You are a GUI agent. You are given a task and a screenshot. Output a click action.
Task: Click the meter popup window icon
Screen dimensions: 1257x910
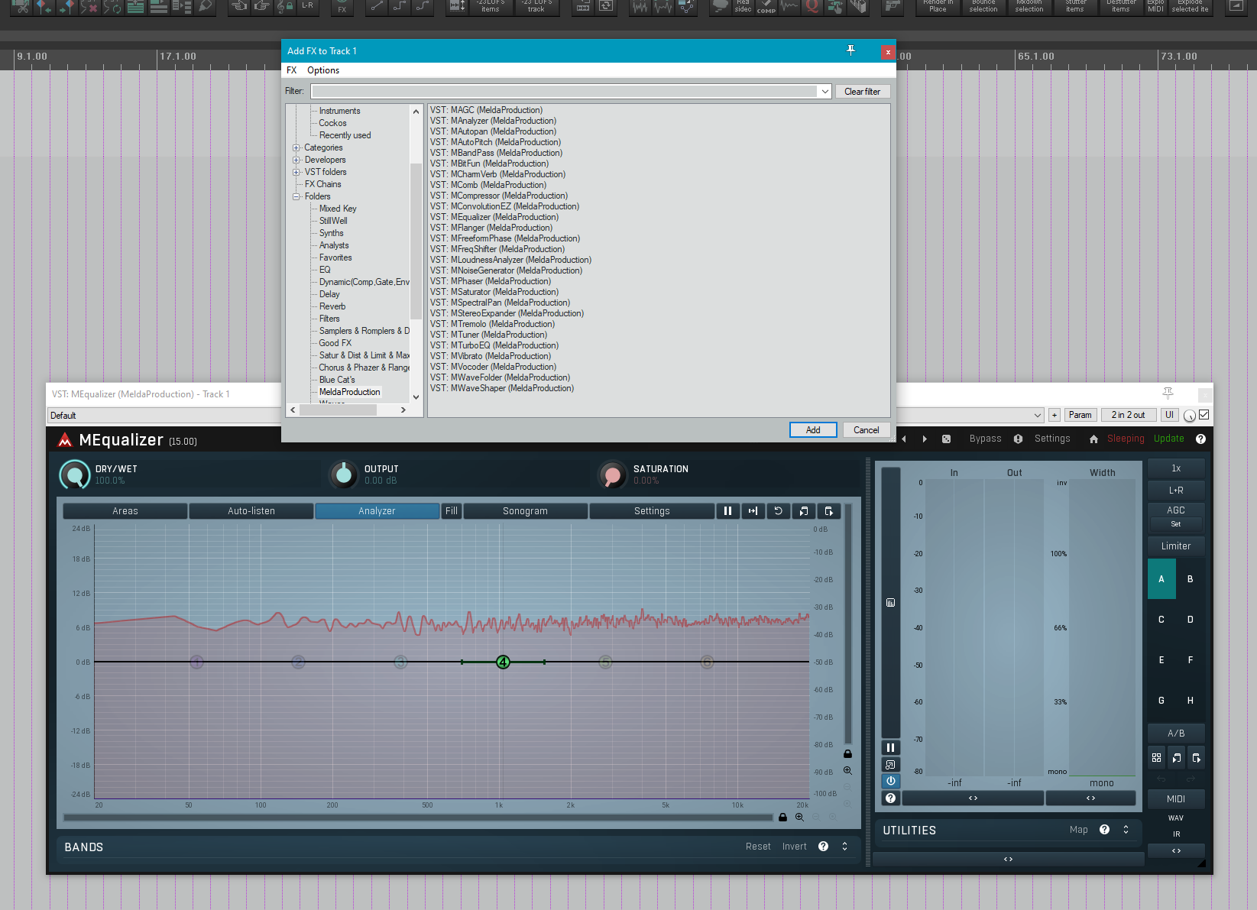[x=890, y=765]
